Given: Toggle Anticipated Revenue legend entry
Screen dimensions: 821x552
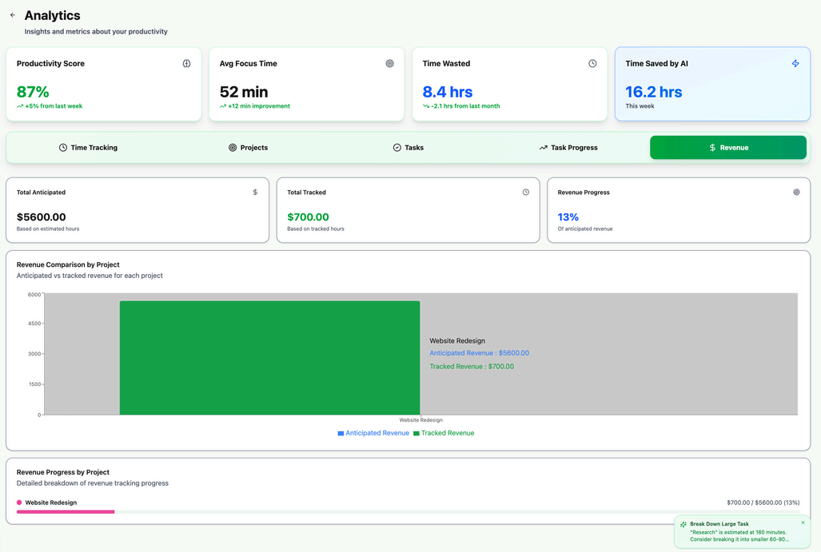Looking at the screenshot, I should [373, 433].
